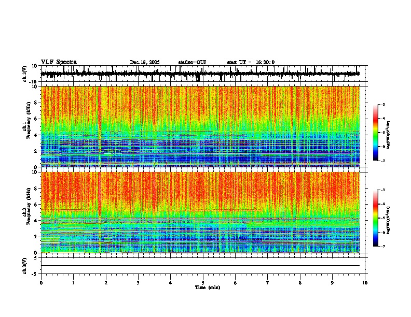Click time axis tick label "1"
Screen dimensions: 411x317
[73, 283]
